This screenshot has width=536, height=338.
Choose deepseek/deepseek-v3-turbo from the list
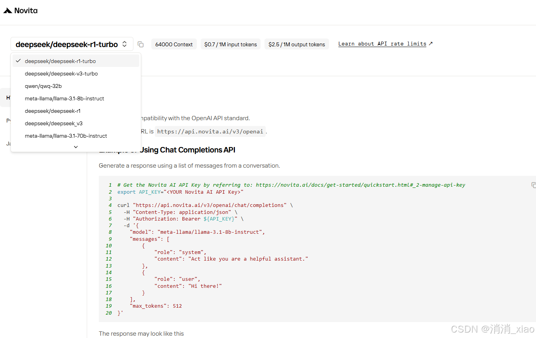76,74
